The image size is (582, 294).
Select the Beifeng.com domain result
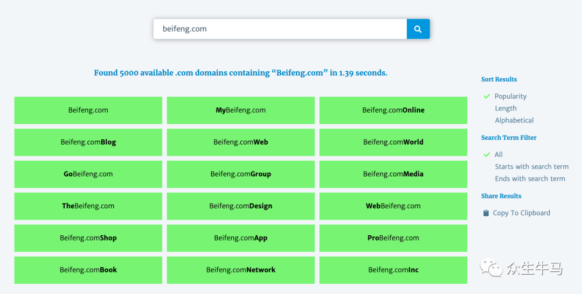click(x=88, y=111)
